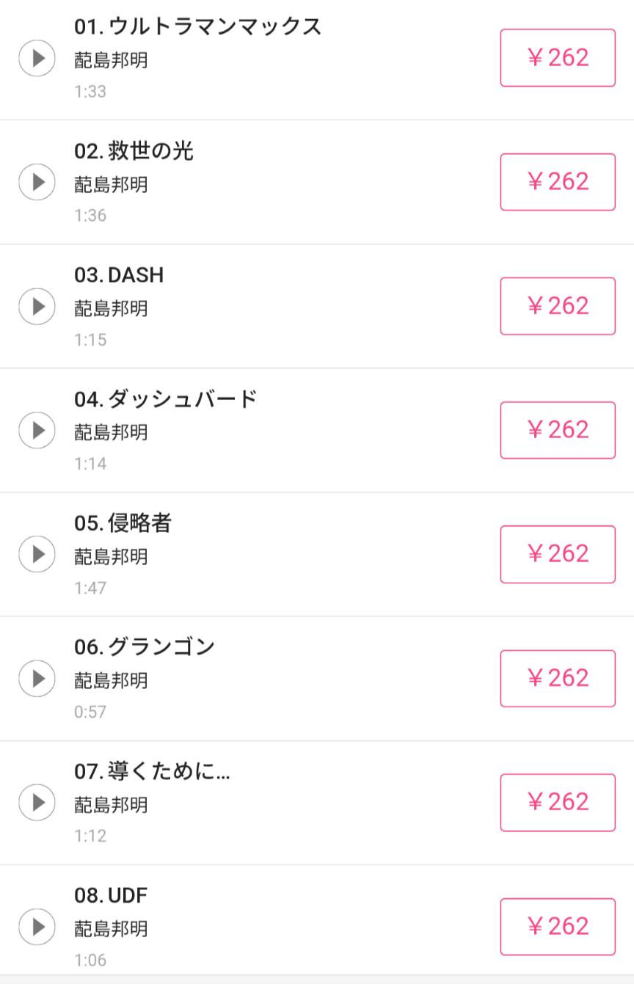Buy グランゴン for ¥262
This screenshot has height=984, width=634.
coord(558,678)
